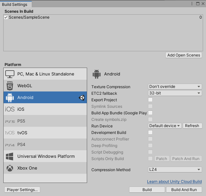Enable the Export Project checkbox

150,100
